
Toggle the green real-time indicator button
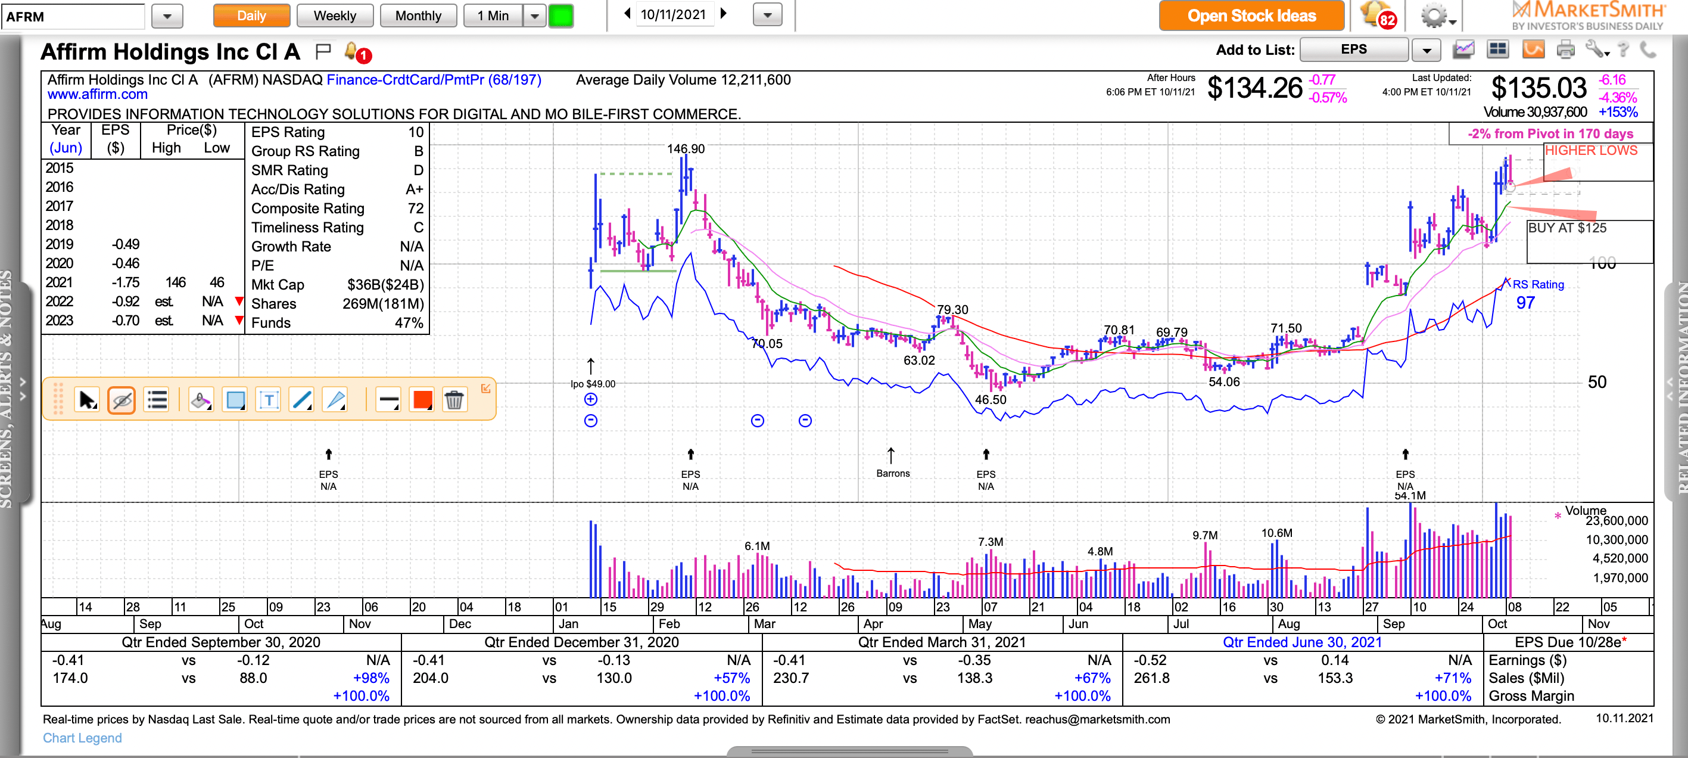click(560, 15)
